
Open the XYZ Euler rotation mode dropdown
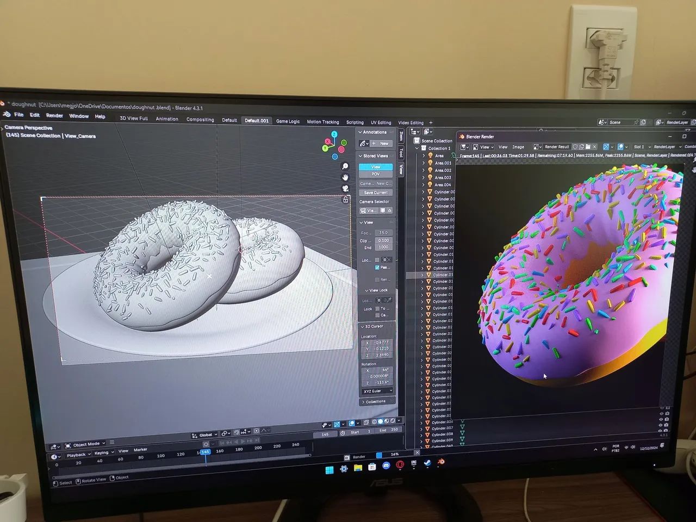point(377,391)
